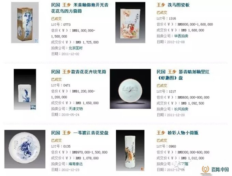The image size is (232, 176).
Task: Click 王步 artist name in the LOT 1316 title
Action: pyautogui.click(x=161, y=5)
